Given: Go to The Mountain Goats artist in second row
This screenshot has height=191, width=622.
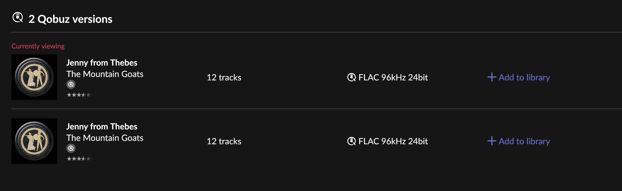Looking at the screenshot, I should click(105, 138).
